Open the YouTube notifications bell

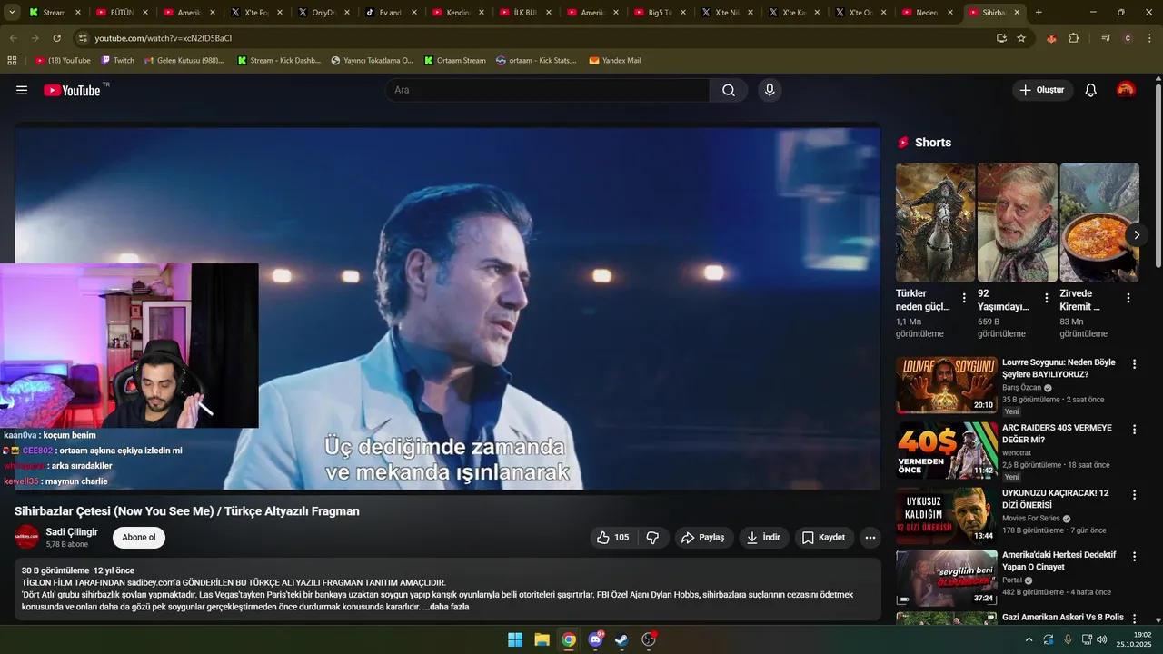click(x=1091, y=90)
